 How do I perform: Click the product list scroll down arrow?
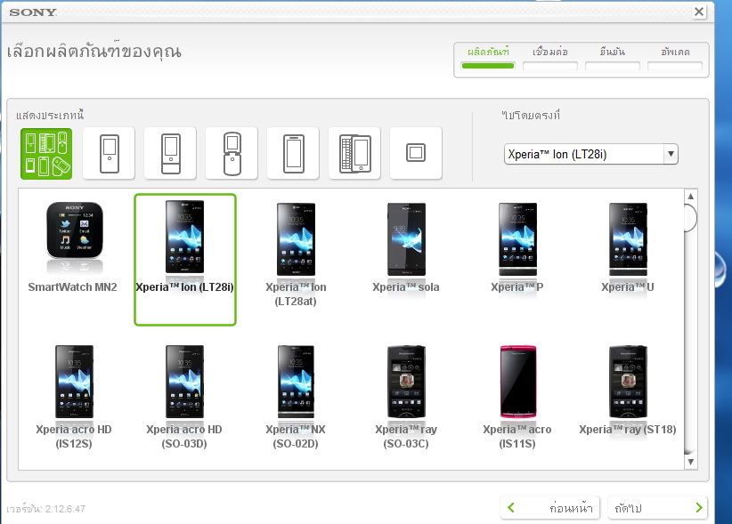[690, 462]
